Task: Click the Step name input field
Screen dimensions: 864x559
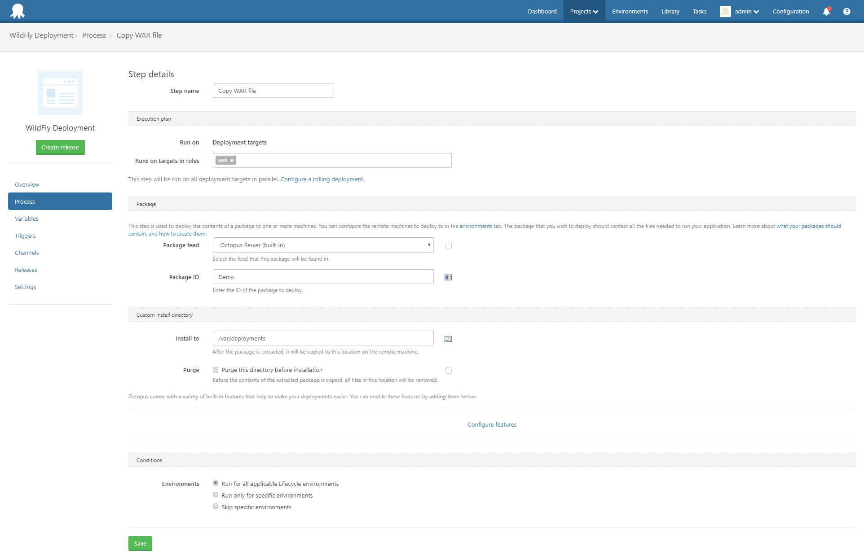Action: tap(273, 91)
